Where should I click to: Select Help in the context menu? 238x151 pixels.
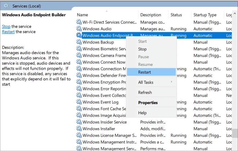(x=151, y=113)
